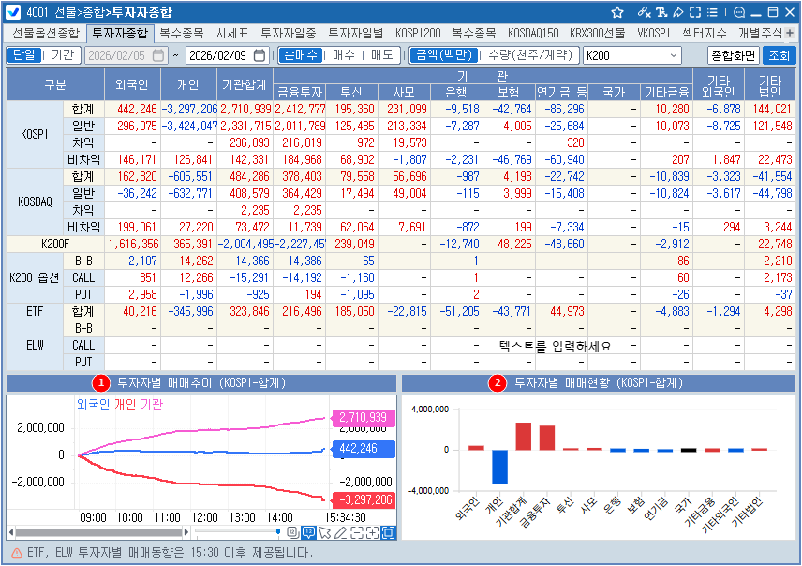The height and width of the screenshot is (566, 802).
Task: Switch to 매도 sell view
Action: tap(380, 55)
